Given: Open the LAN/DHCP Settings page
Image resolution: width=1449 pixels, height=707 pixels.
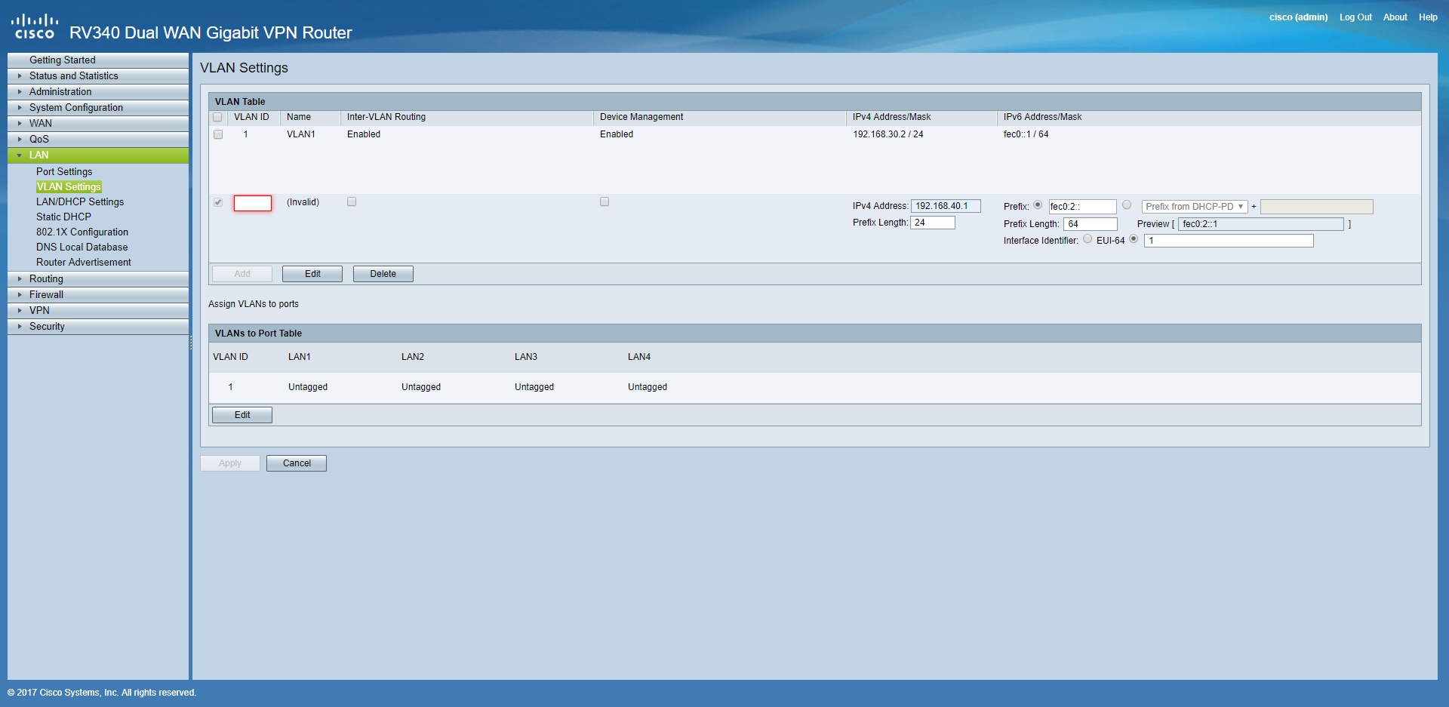Looking at the screenshot, I should pos(80,201).
